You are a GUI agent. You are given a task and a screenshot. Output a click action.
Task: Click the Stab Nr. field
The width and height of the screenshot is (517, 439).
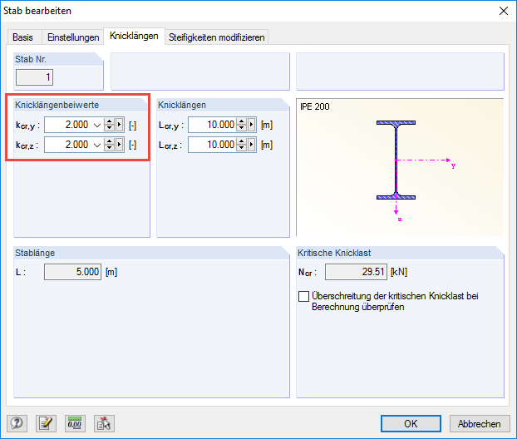coord(34,77)
